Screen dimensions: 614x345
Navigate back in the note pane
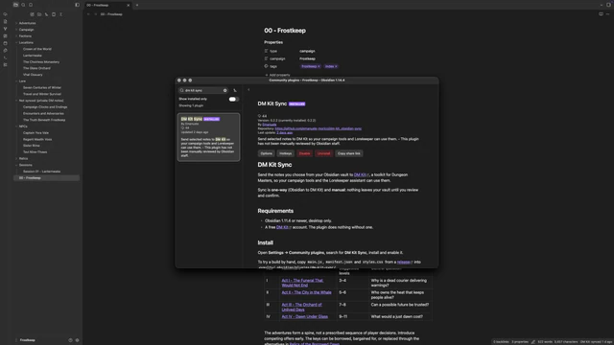pos(88,14)
